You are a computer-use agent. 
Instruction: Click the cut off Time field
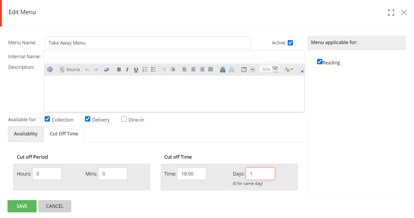192,174
